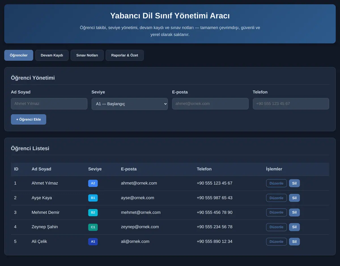The width and height of the screenshot is (340, 266).
Task: Select the email ali@ornek.com
Action: (135, 242)
